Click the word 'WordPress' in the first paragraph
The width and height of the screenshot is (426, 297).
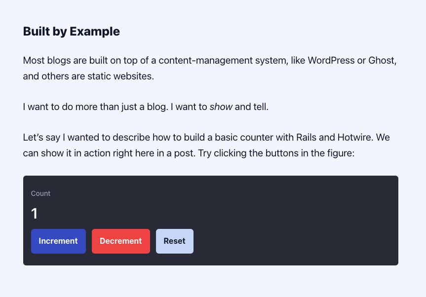coord(331,61)
